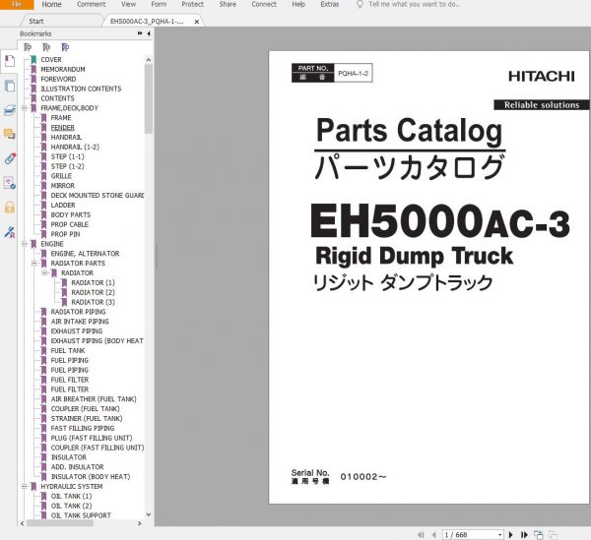This screenshot has width=591, height=540.
Task: Click the second bookmark toolbar icon
Action: (46, 47)
